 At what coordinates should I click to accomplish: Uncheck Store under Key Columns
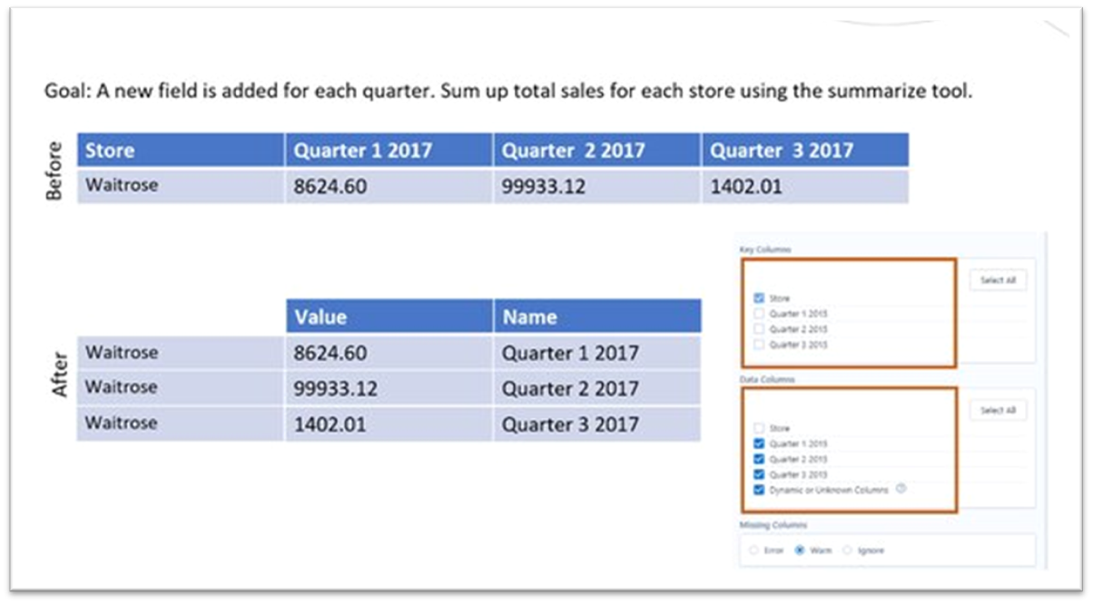pos(758,297)
